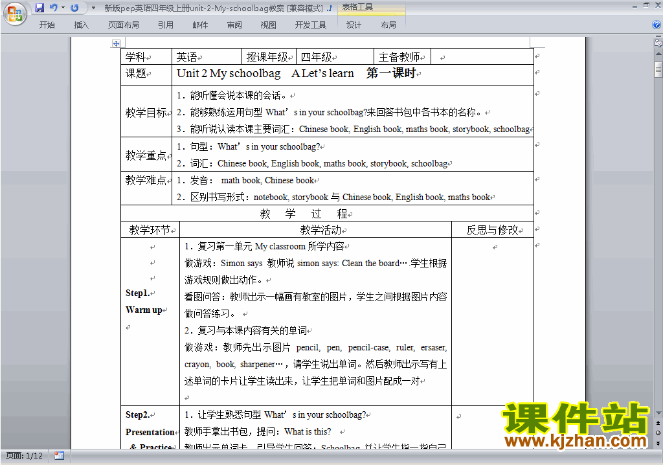Click the 授课年级 table cell
This screenshot has width=663, height=465.
pos(269,57)
